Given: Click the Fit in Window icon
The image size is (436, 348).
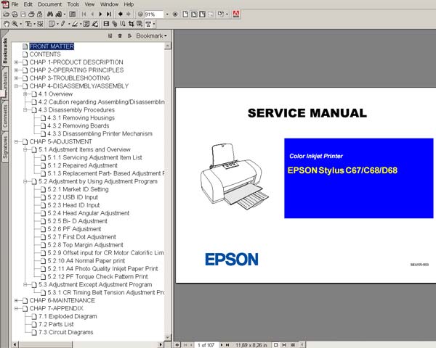Looking at the screenshot, I should [194, 14].
